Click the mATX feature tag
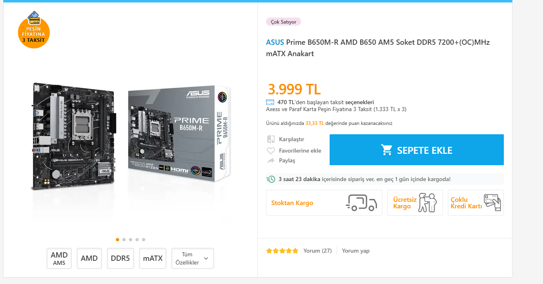This screenshot has height=284, width=543. (x=153, y=258)
